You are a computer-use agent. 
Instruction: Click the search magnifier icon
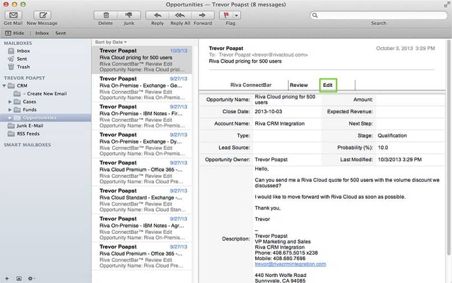click(x=315, y=15)
